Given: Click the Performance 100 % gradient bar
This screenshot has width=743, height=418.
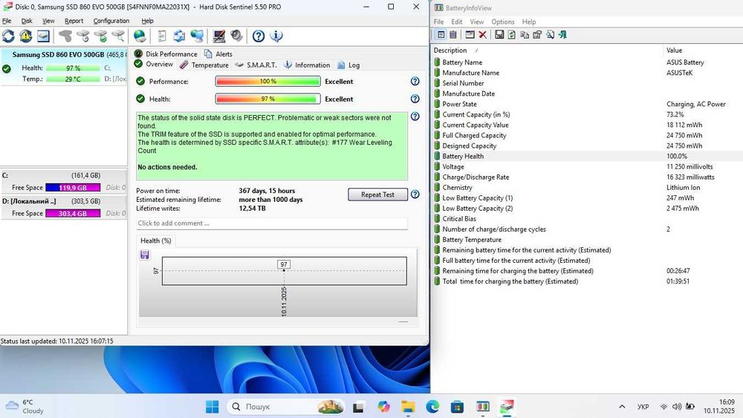Looking at the screenshot, I should [x=267, y=82].
